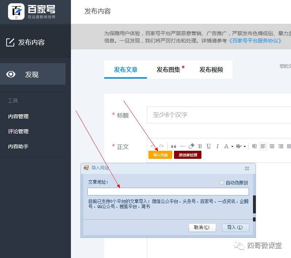Image resolution: width=291 pixels, height=258 pixels.
Task: Open 发现 in the sidebar
Action: (33, 74)
